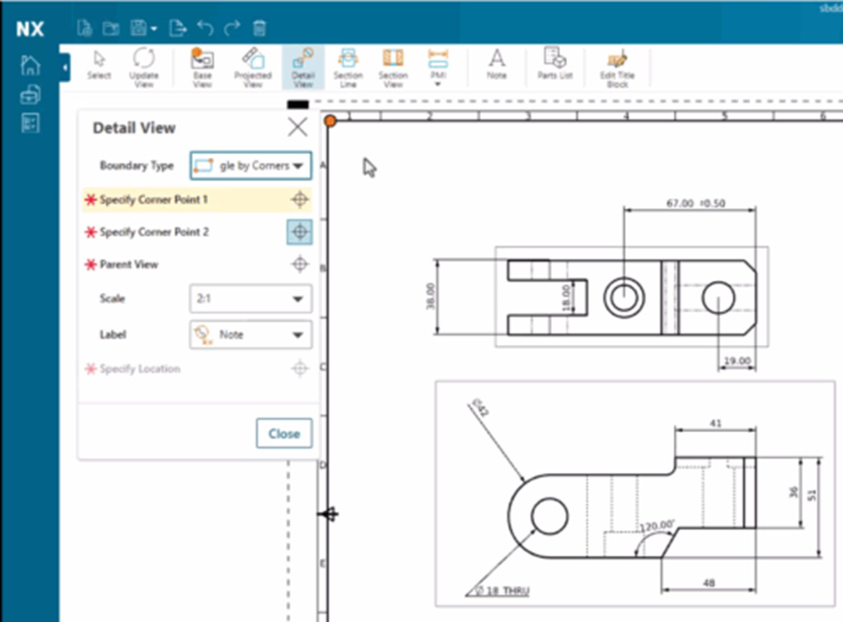Insert a Note annotation
843x622 pixels.
point(496,64)
